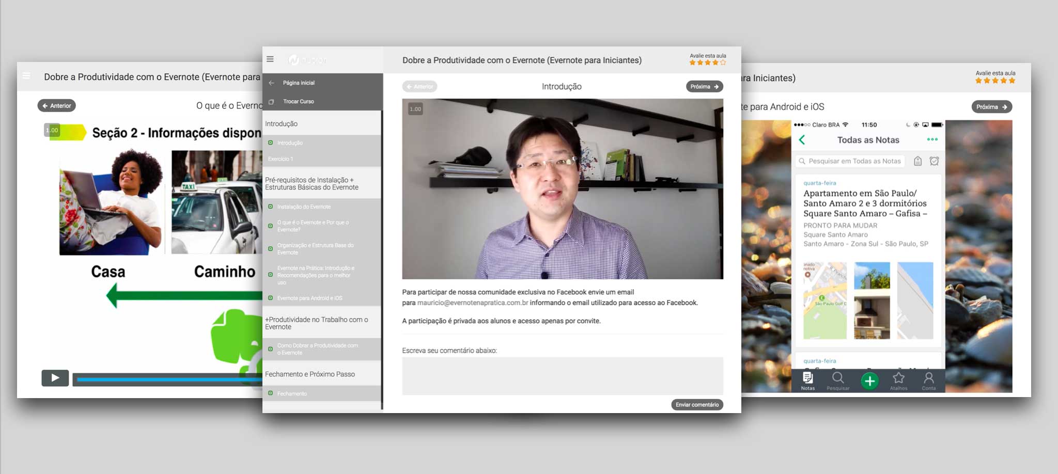
Task: Click the back arrow next to Página inicial
Action: [271, 83]
